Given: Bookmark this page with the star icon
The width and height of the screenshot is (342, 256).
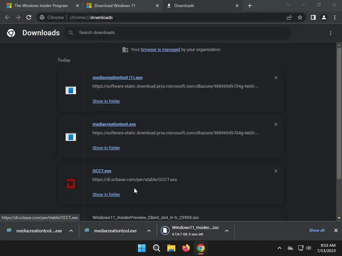Looking at the screenshot, I should tap(300, 17).
